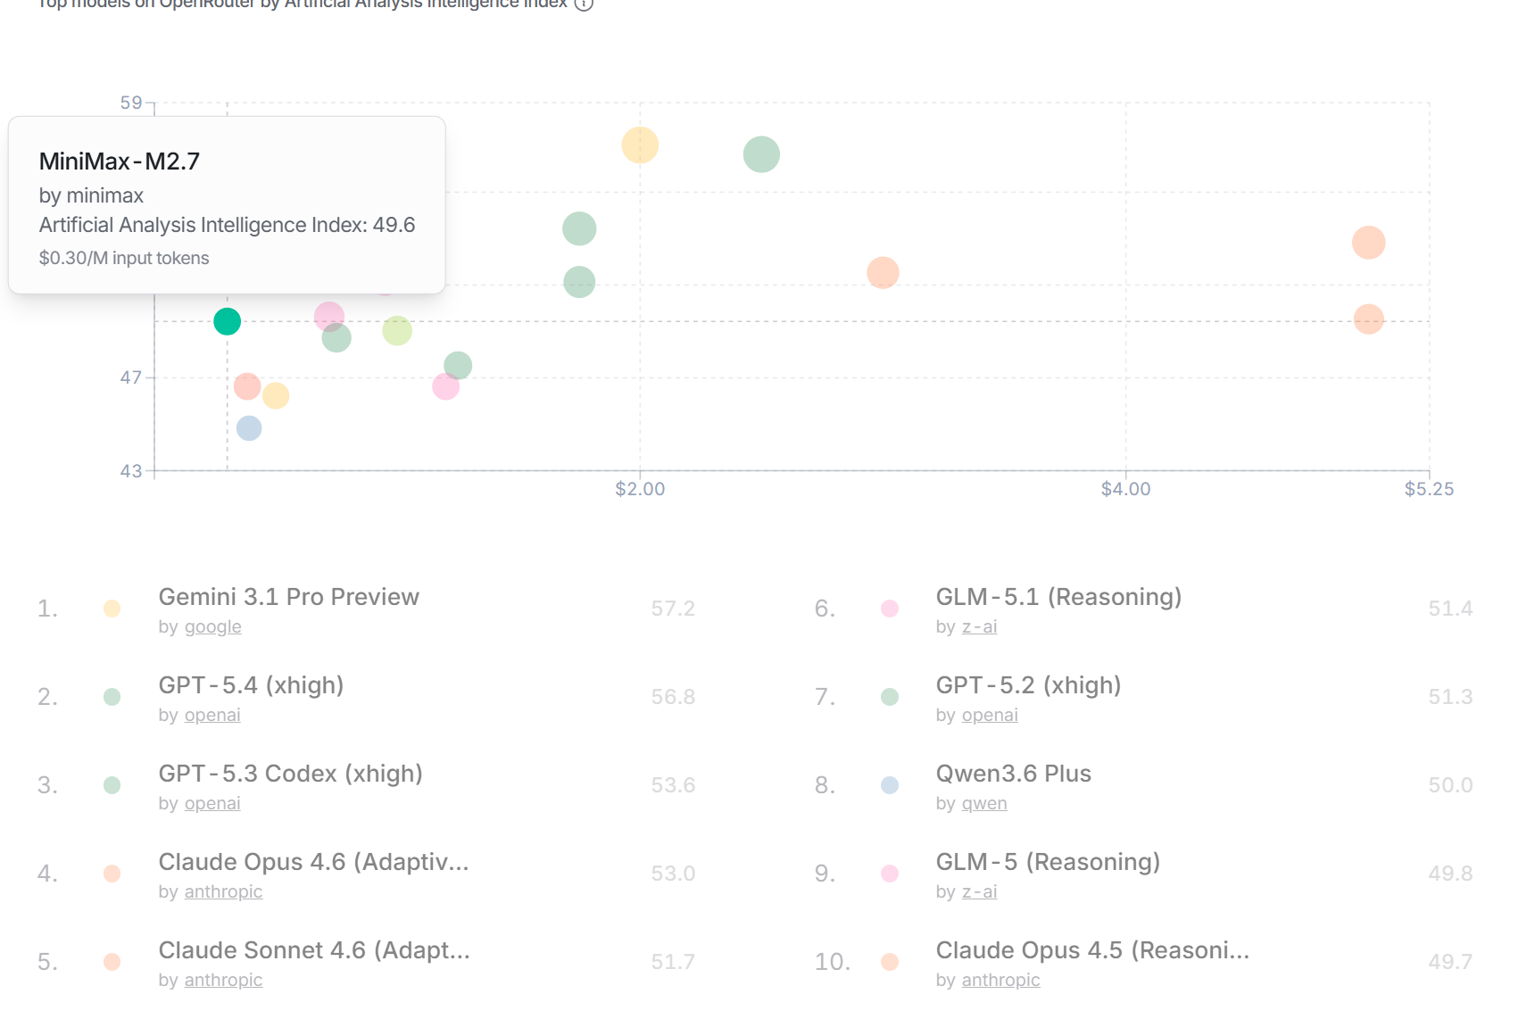The height and width of the screenshot is (1019, 1535).
Task: Click the light blue dot in the scatter plot
Action: [x=249, y=428]
